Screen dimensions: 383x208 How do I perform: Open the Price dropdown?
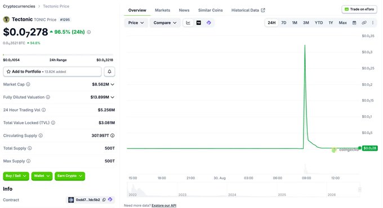click(136, 22)
